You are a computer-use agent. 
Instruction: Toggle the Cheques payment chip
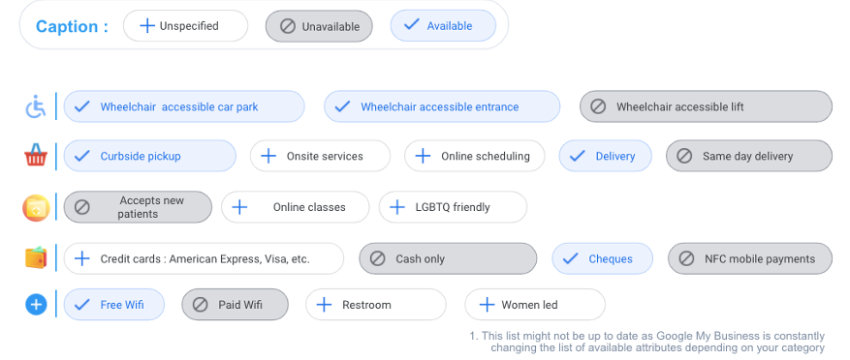click(602, 258)
